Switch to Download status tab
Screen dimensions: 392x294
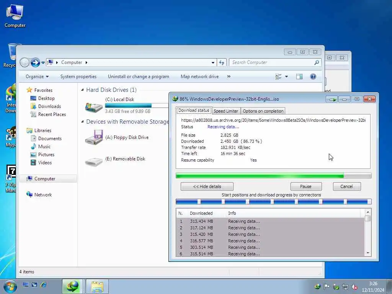click(194, 111)
